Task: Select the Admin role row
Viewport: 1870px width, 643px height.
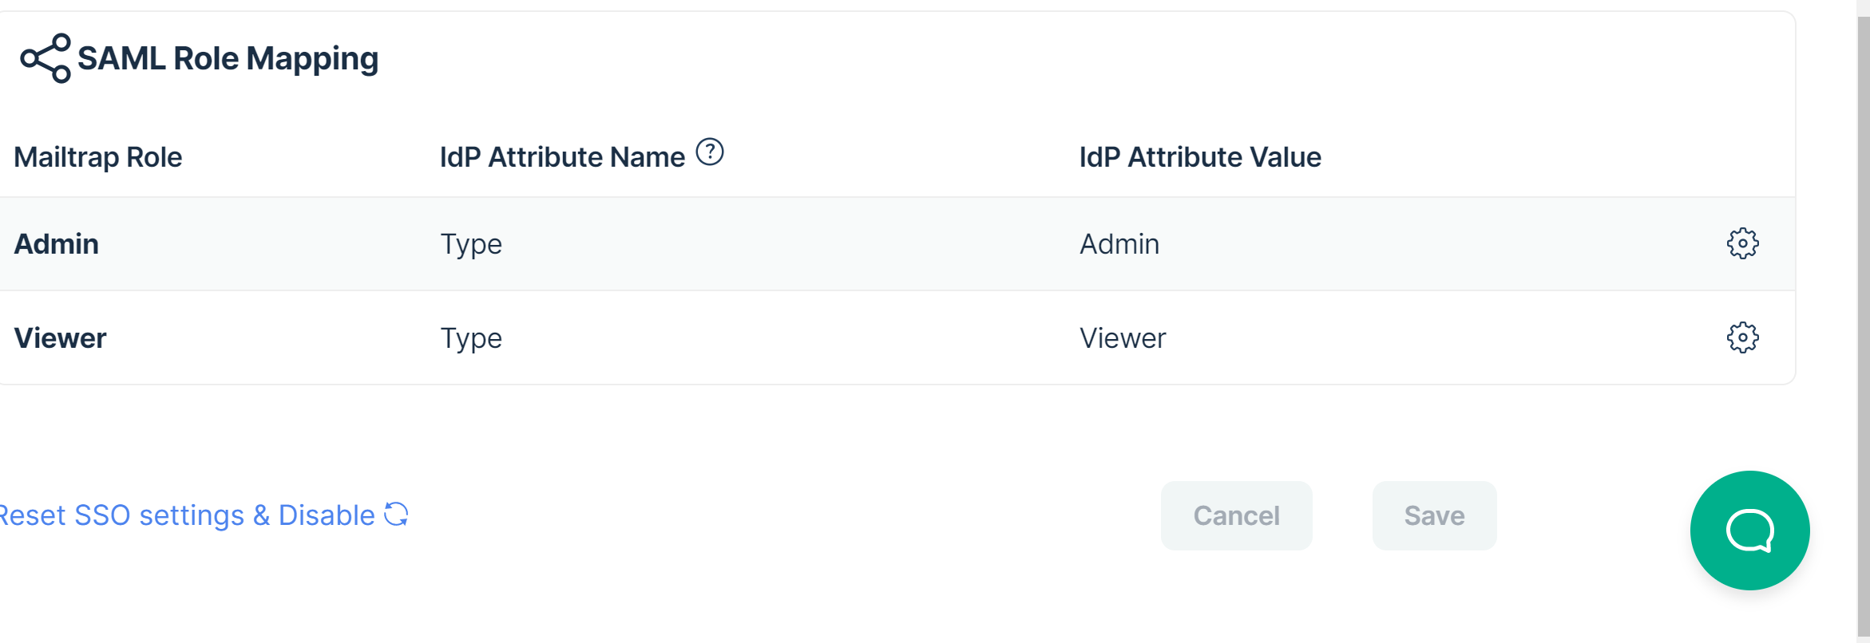Action: (897, 243)
